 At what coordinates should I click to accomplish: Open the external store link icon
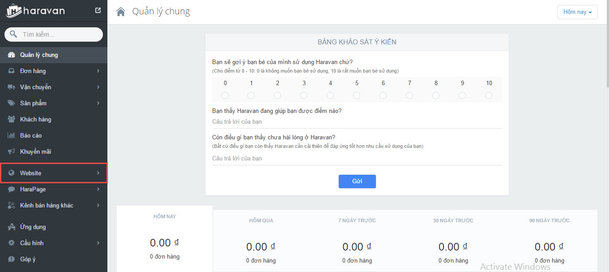point(98,11)
